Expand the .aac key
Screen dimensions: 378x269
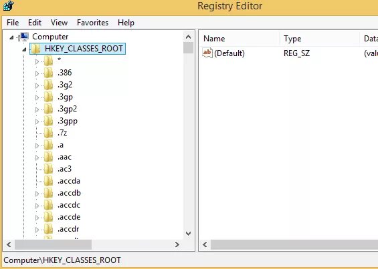pyautogui.click(x=37, y=158)
